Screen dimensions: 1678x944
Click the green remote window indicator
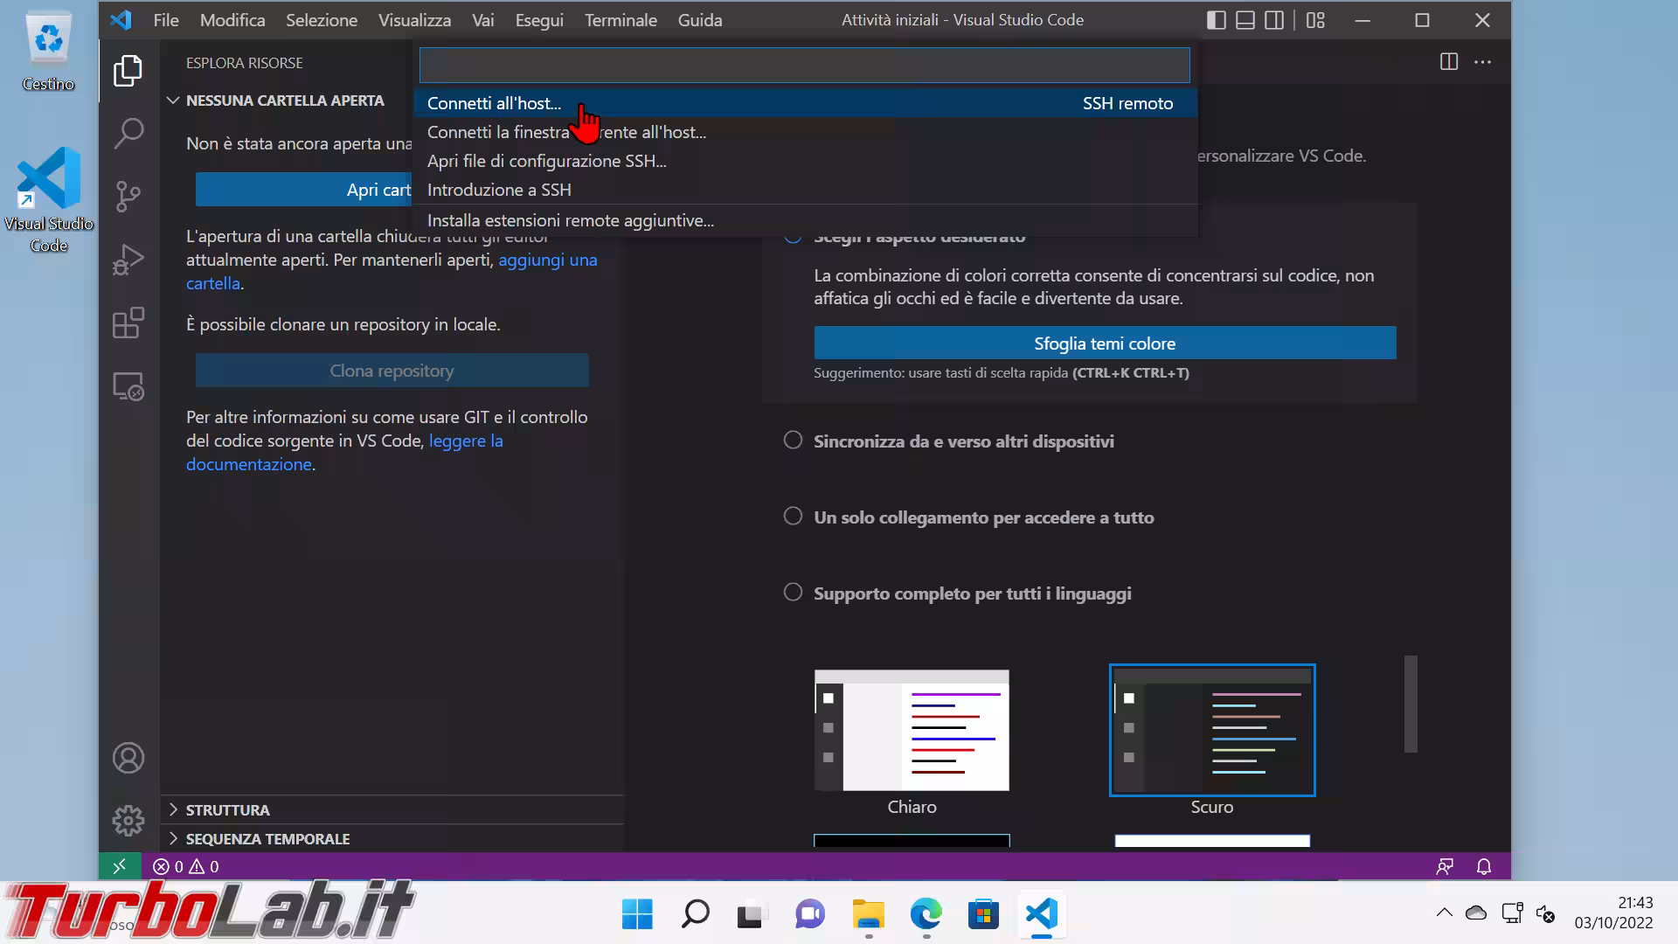120,866
